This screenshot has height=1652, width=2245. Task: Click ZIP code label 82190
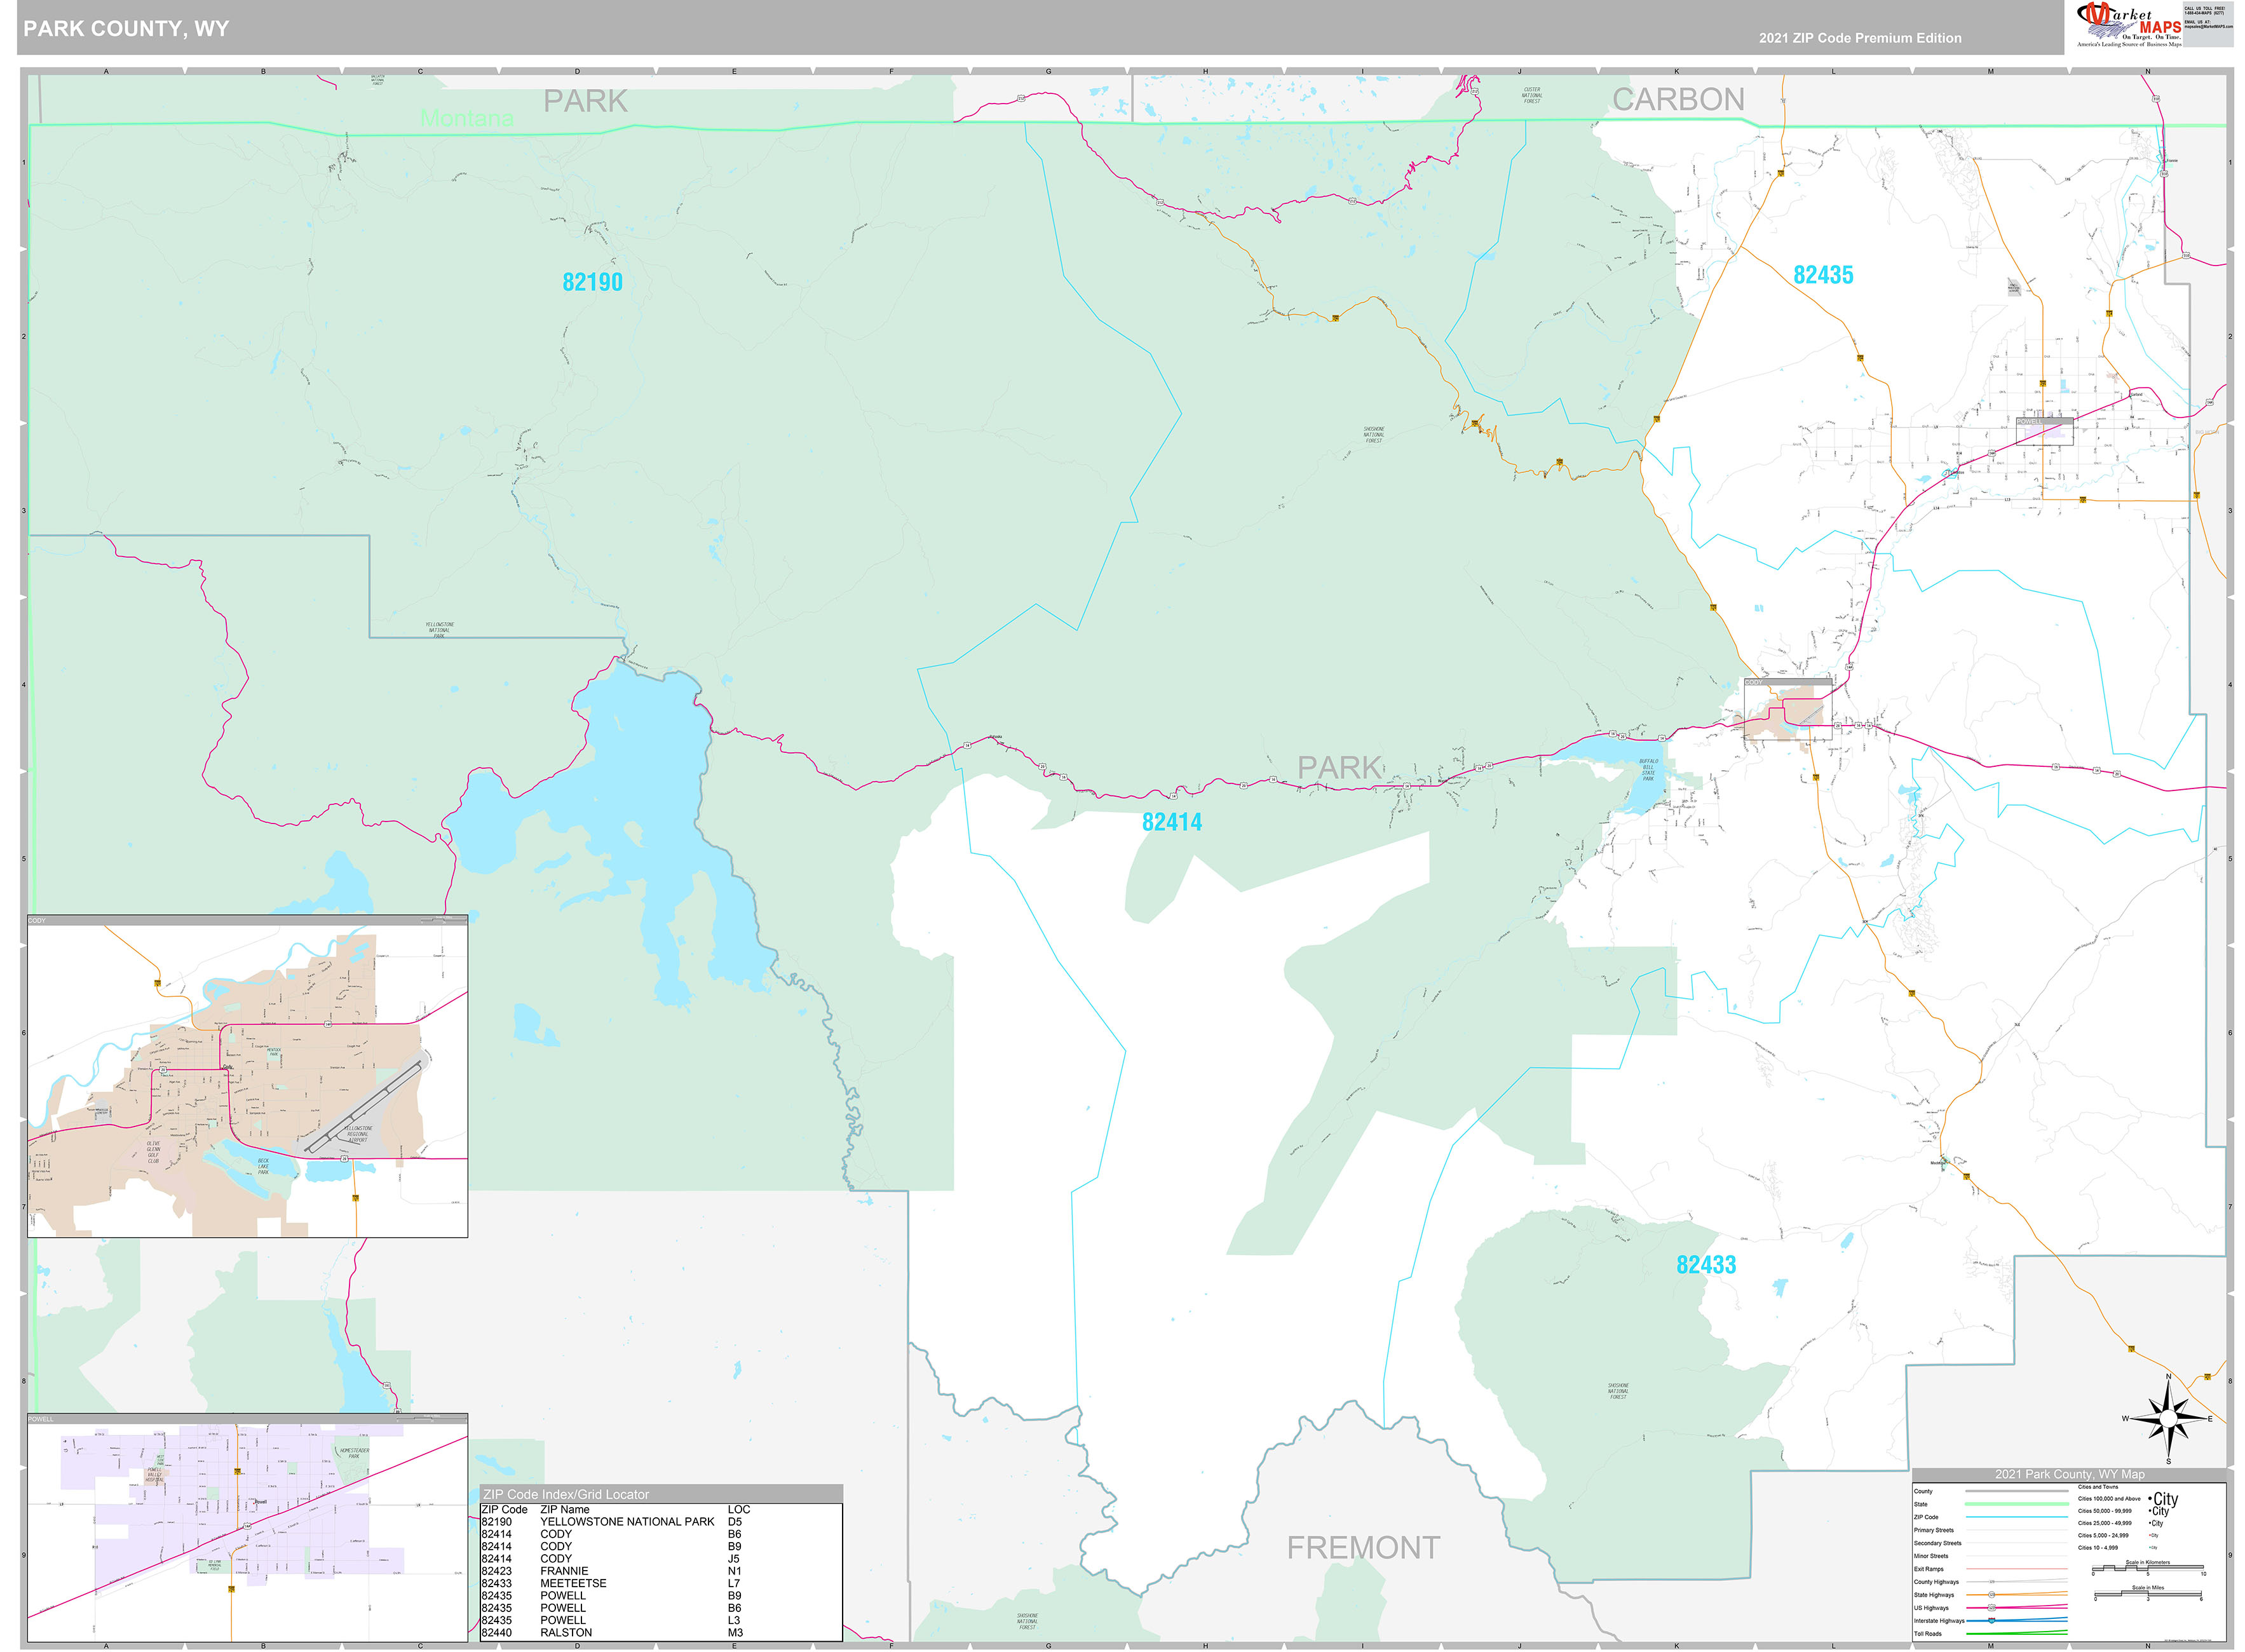coord(593,282)
